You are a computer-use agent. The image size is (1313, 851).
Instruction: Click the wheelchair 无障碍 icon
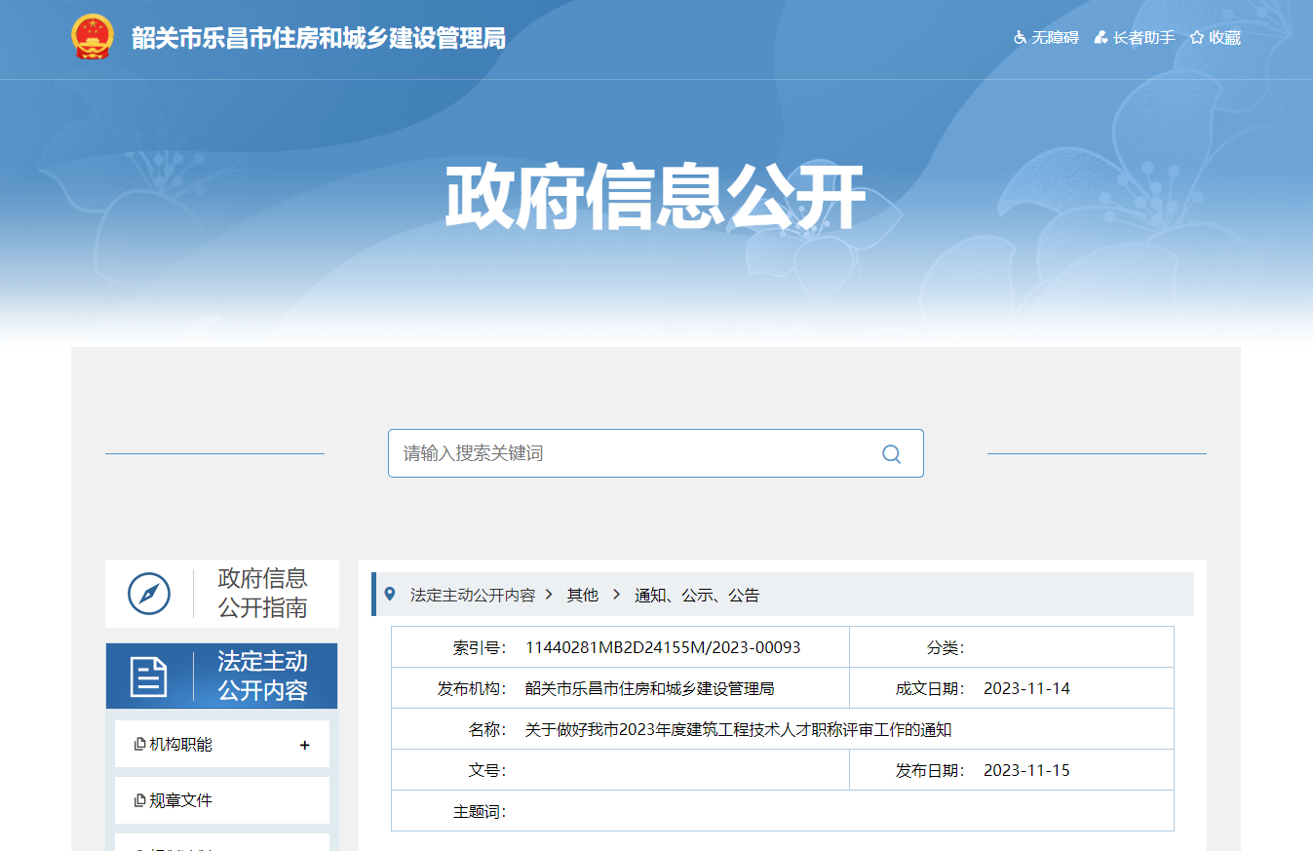(1021, 38)
